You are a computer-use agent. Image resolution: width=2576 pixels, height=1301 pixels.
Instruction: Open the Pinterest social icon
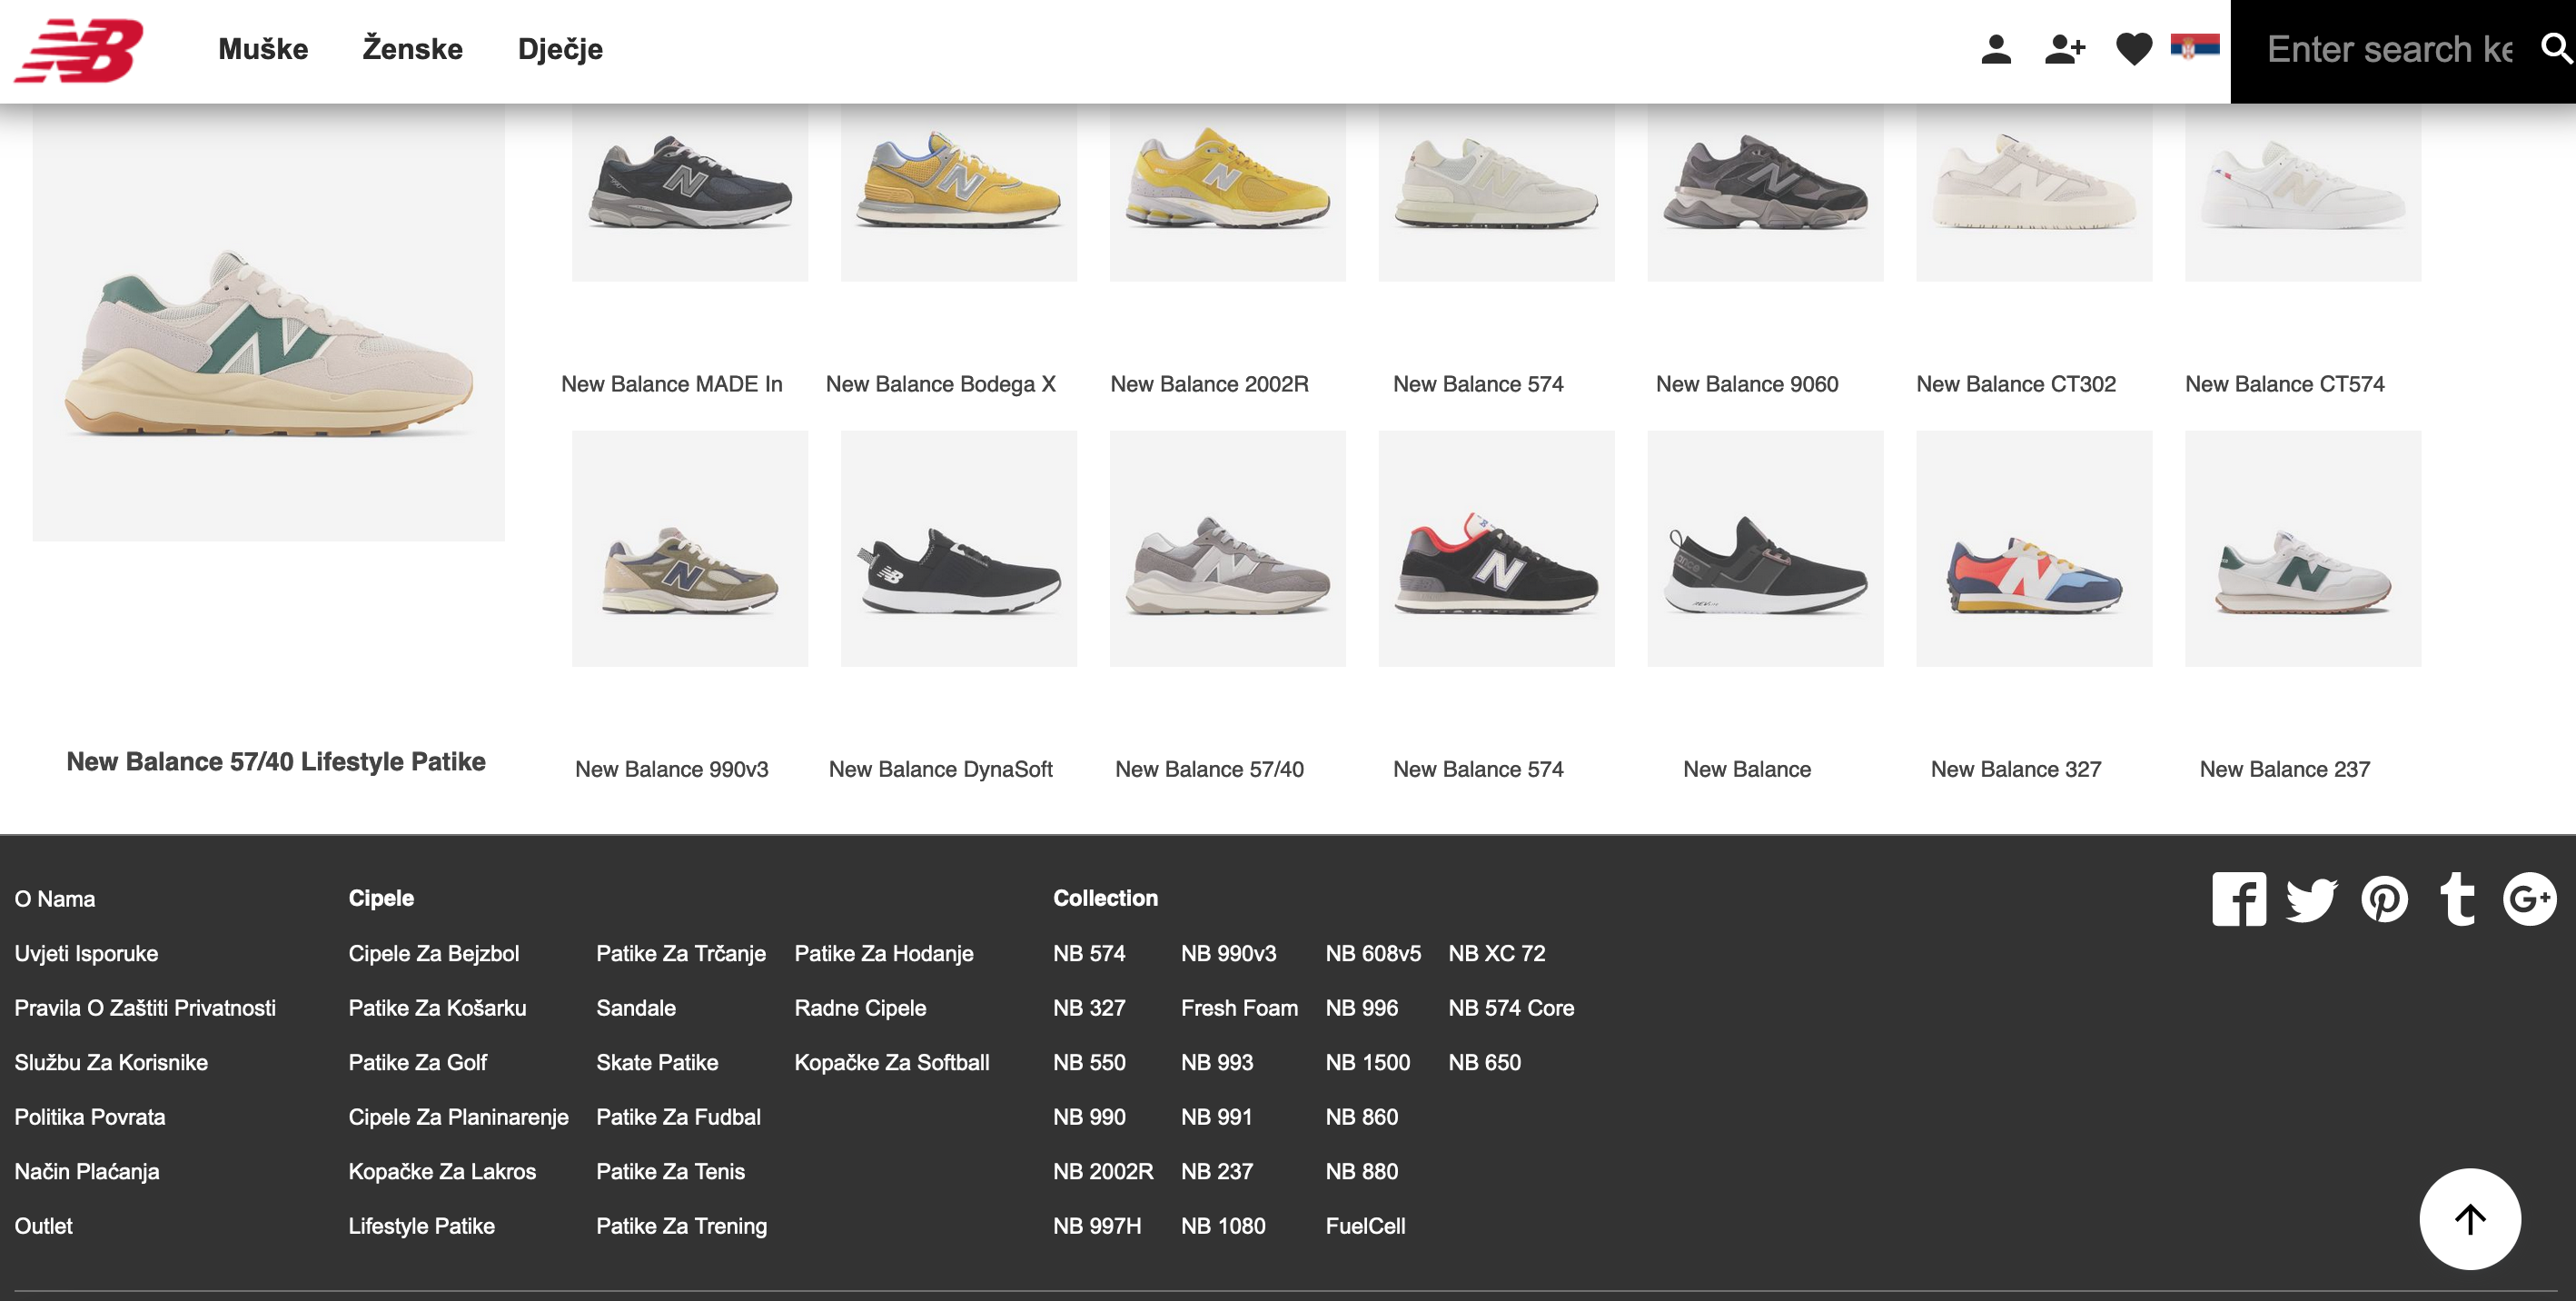pos(2384,899)
